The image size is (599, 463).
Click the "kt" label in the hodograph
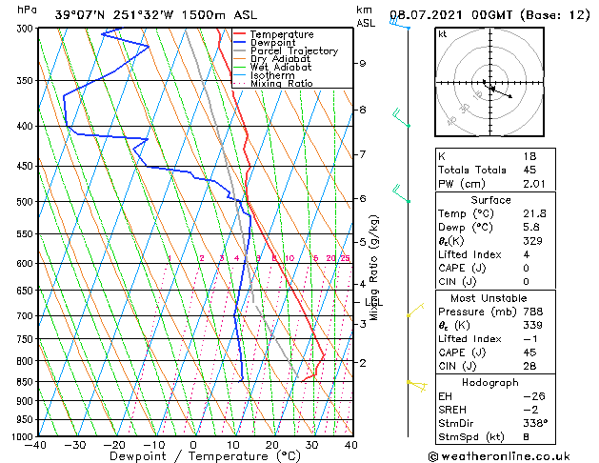pyautogui.click(x=443, y=34)
